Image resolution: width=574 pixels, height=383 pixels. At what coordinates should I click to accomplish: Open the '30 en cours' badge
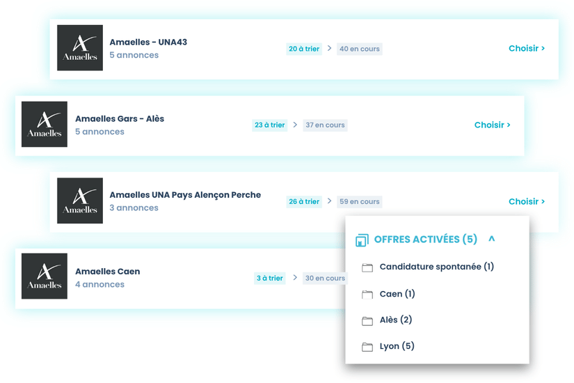tap(325, 278)
